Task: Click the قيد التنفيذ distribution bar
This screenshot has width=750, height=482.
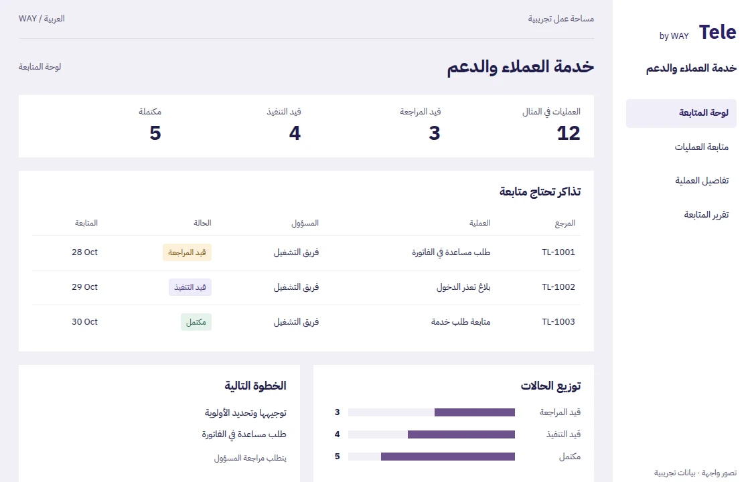Action: [431, 434]
